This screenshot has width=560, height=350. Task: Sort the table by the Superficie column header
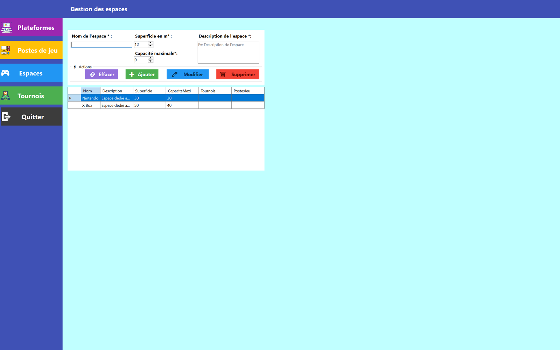click(x=149, y=91)
